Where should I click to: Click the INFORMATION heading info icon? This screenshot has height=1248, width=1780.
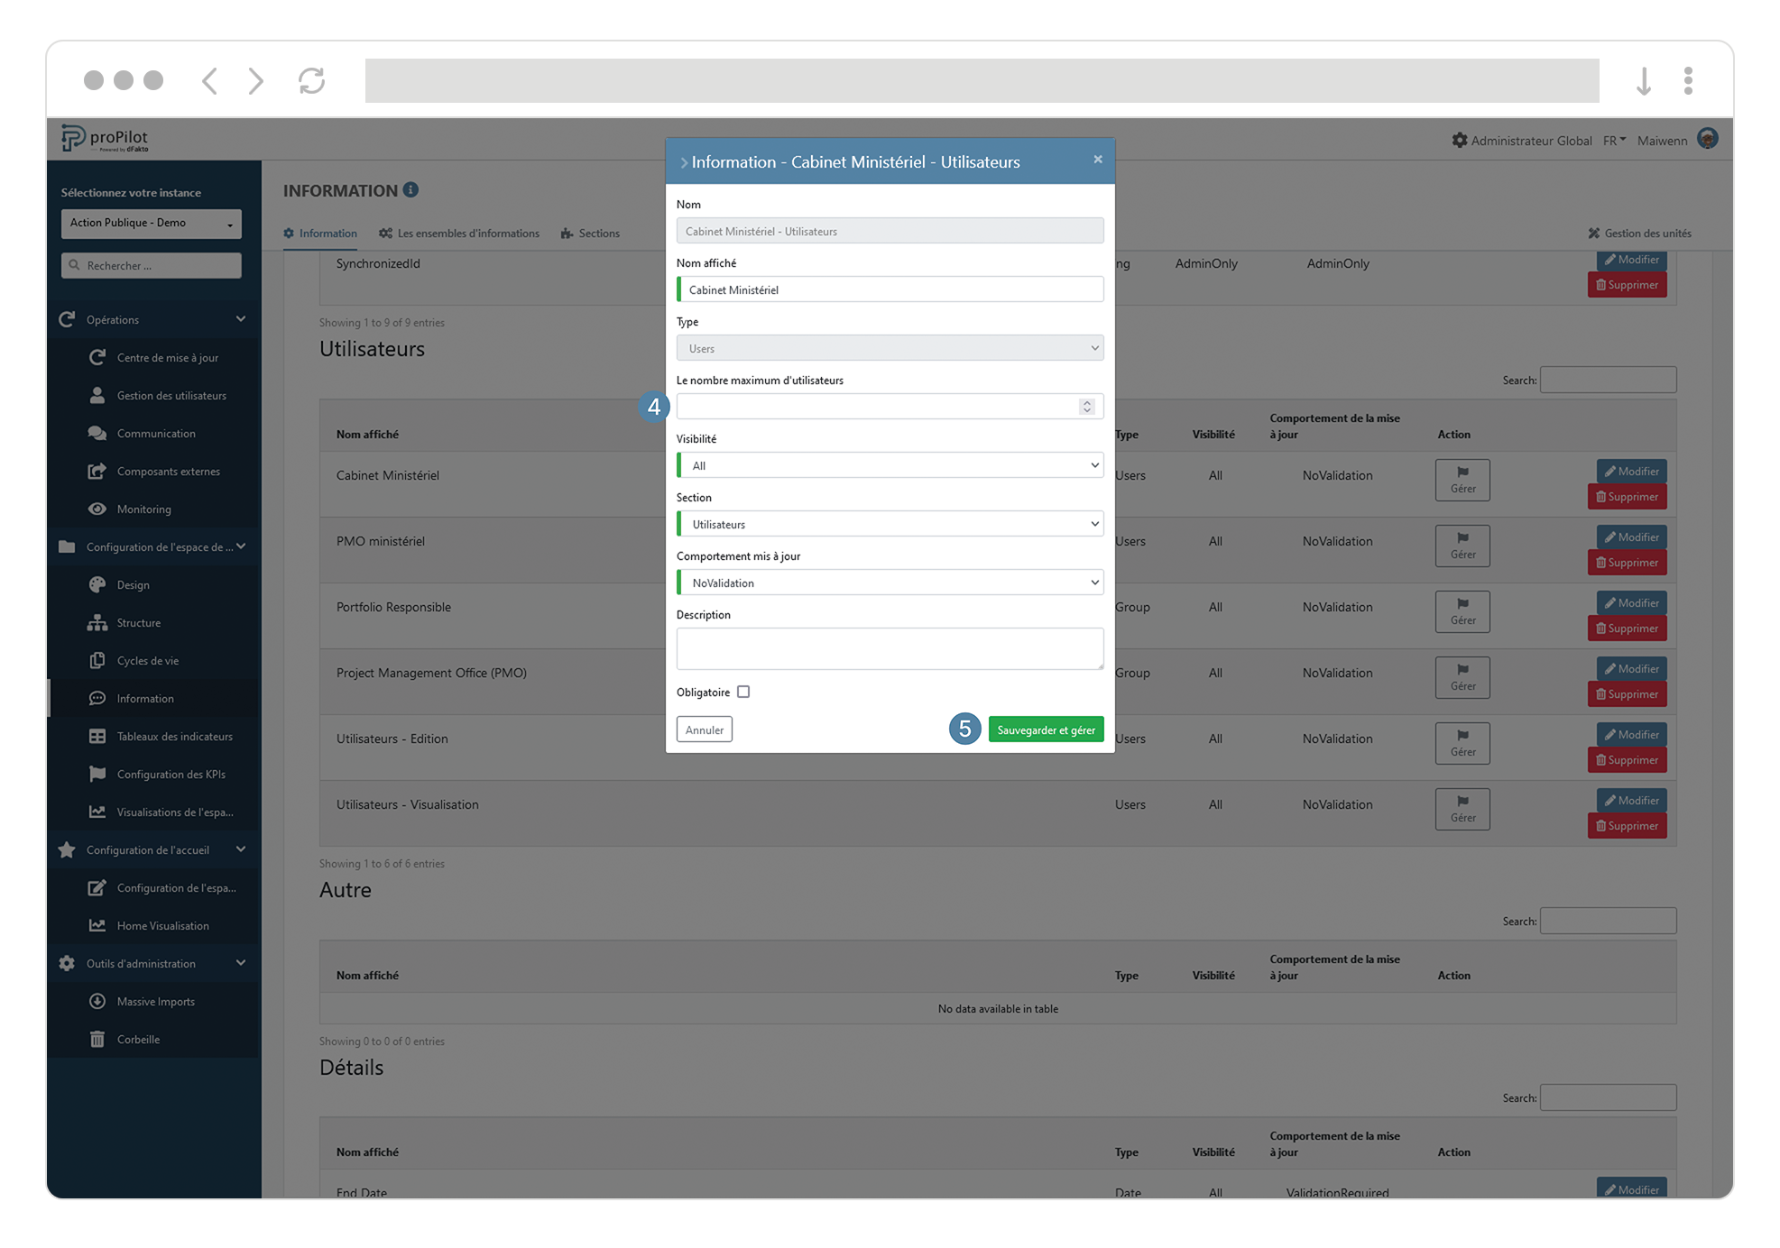pyautogui.click(x=410, y=189)
